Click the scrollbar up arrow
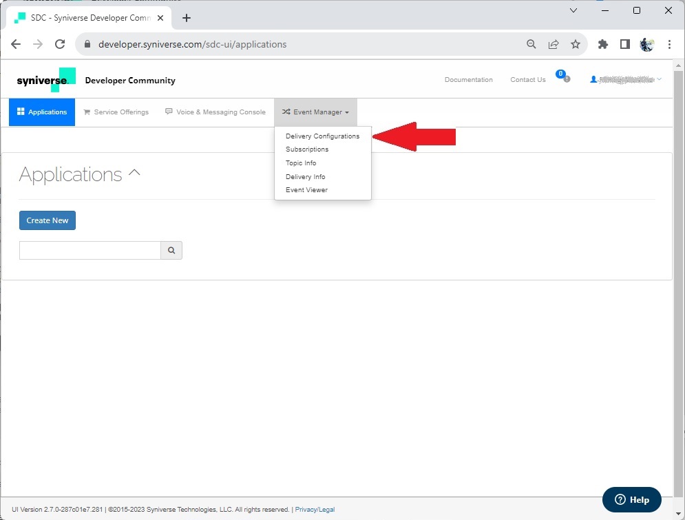685x520 pixels. click(x=678, y=65)
